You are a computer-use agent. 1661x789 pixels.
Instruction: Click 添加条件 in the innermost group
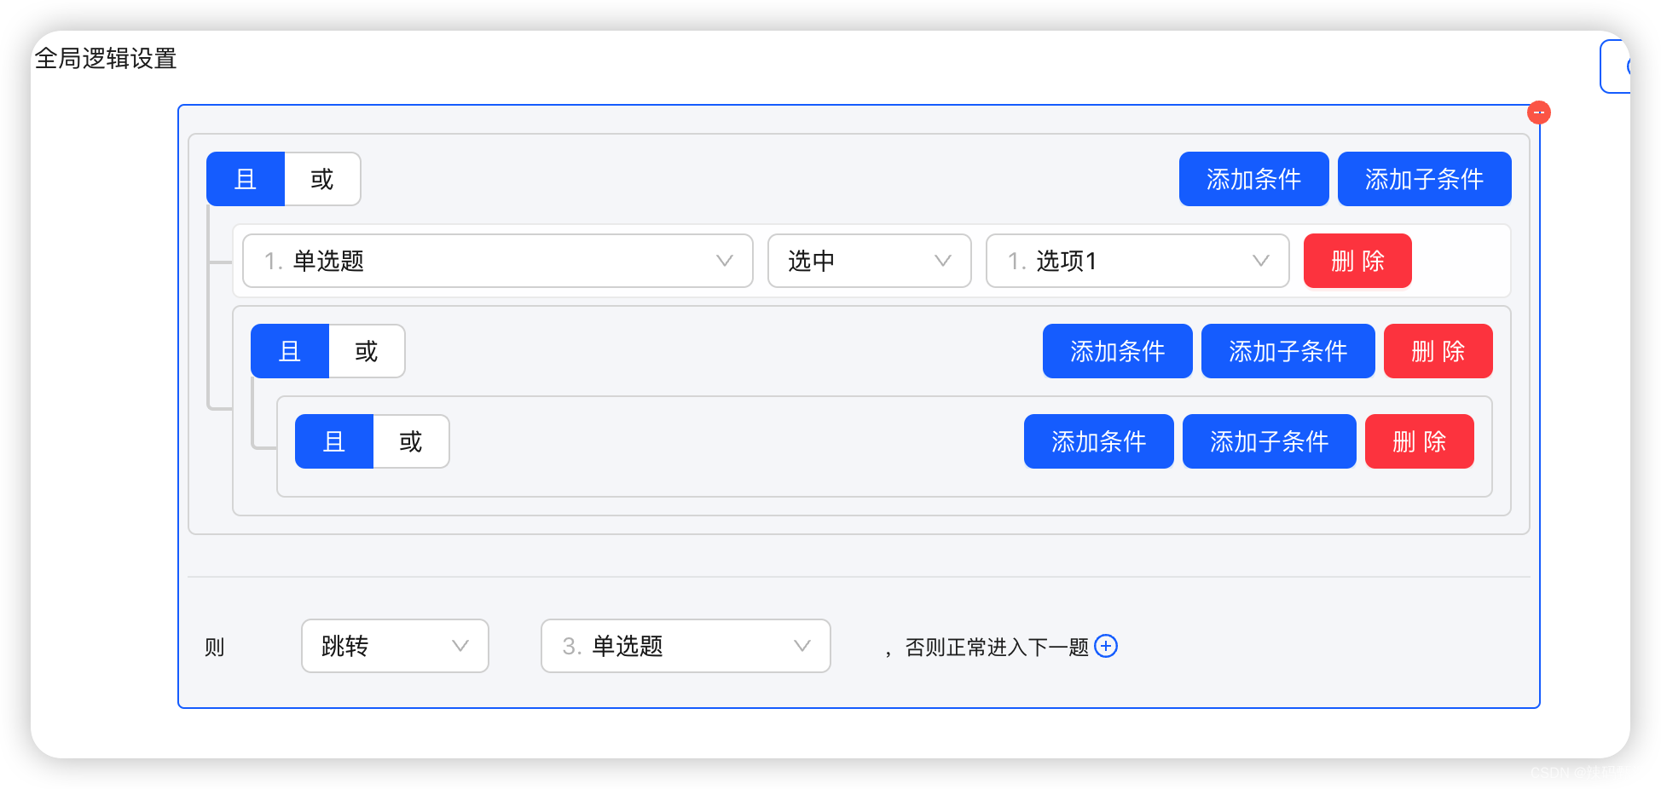tap(1098, 441)
